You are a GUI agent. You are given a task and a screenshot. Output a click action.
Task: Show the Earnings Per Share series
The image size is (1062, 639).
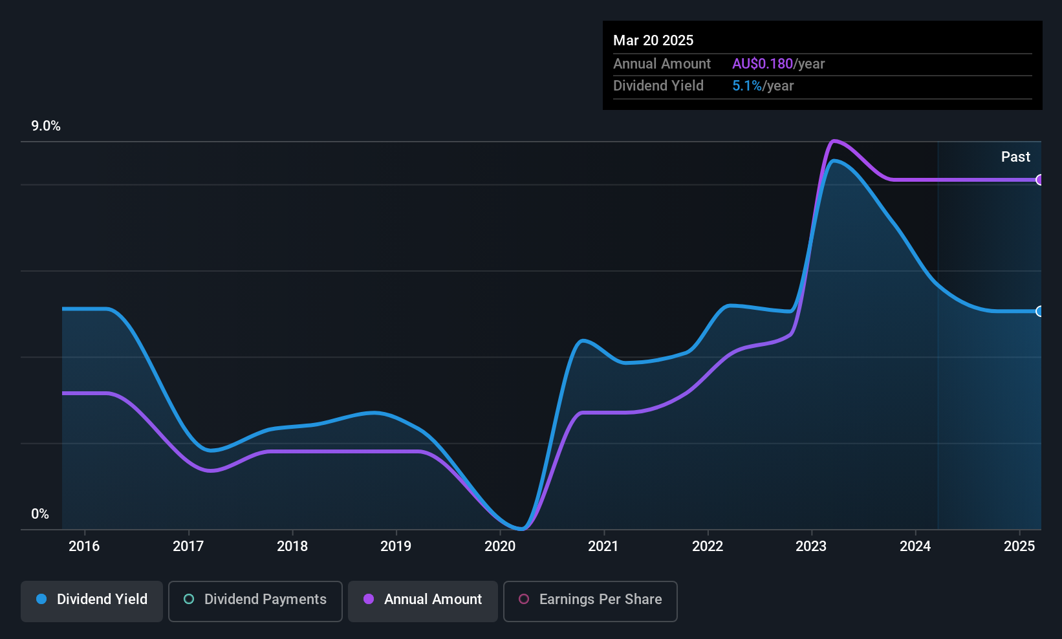pyautogui.click(x=590, y=601)
